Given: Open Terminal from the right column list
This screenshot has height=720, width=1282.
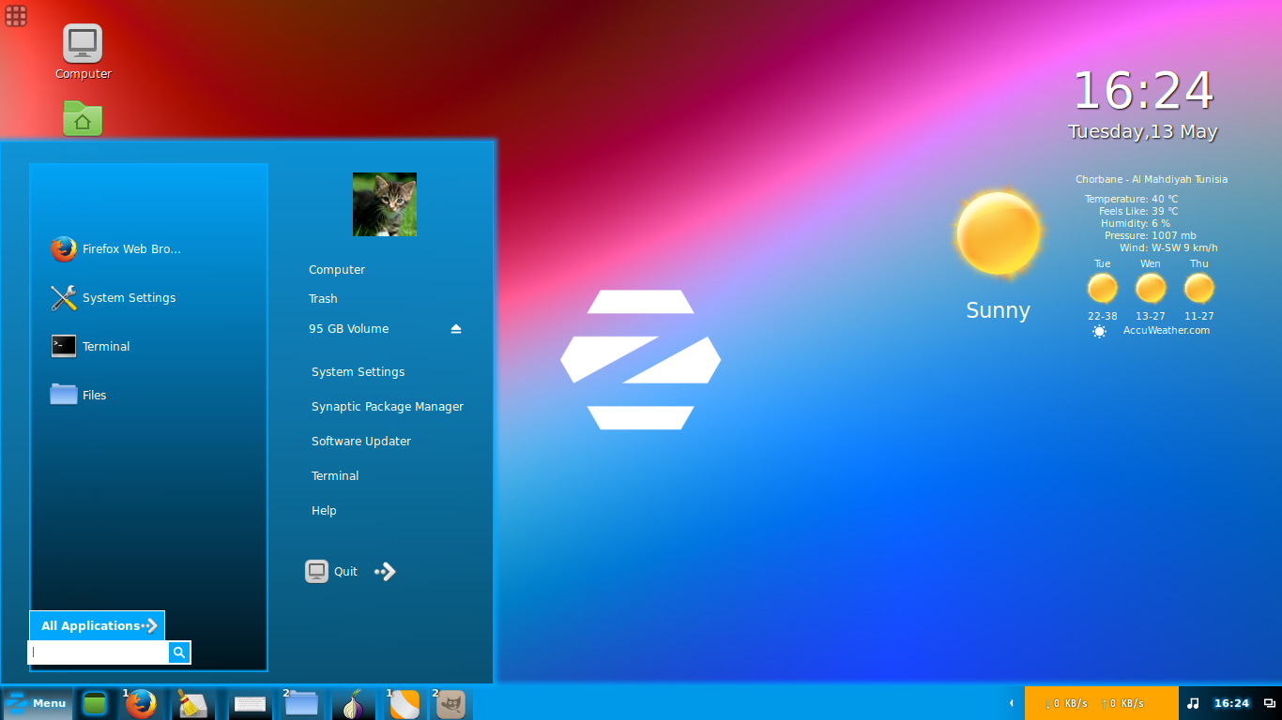Looking at the screenshot, I should [335, 476].
